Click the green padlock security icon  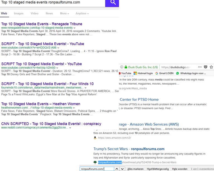click(x=126, y=67)
